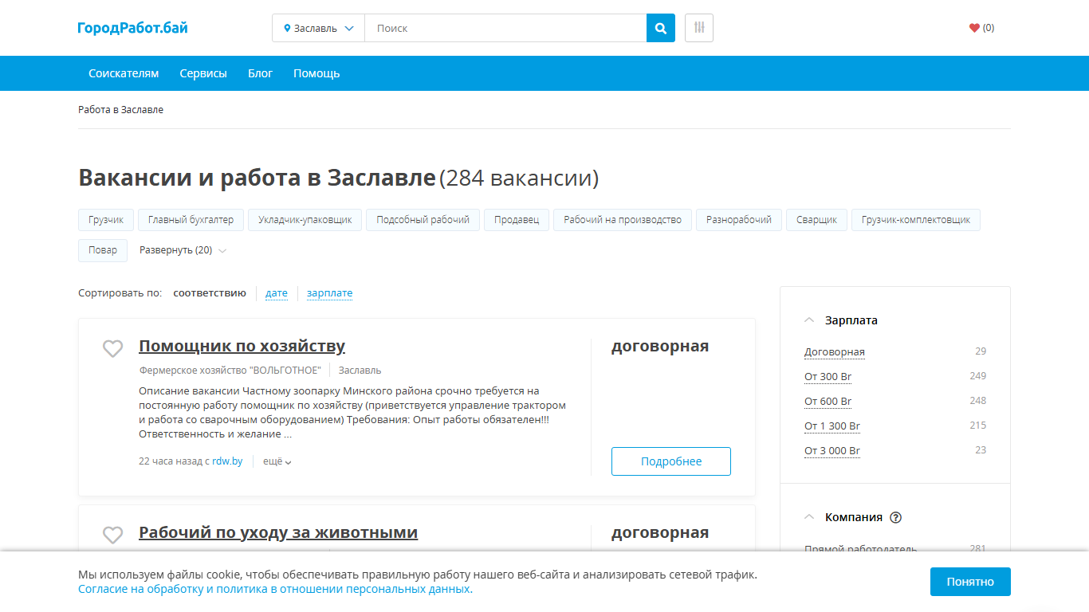The image size is (1089, 612).
Task: Filter by the Разнорабочий tag
Action: (739, 220)
